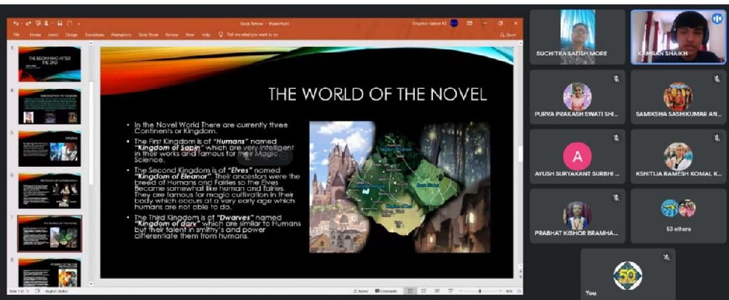Click the Save icon in the title bar

(x=59, y=23)
